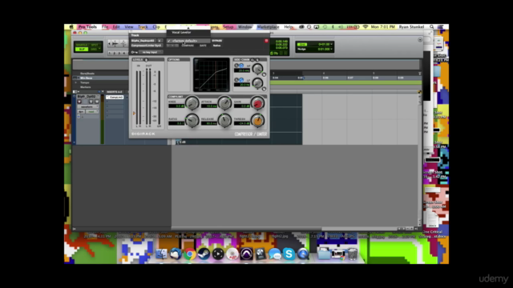
Task: Click the red target button in plug-in window
Action: (266, 41)
